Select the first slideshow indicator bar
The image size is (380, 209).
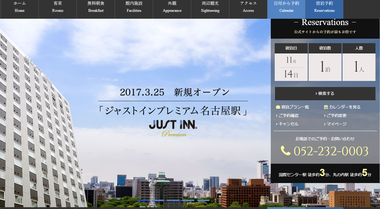[x=143, y=200]
